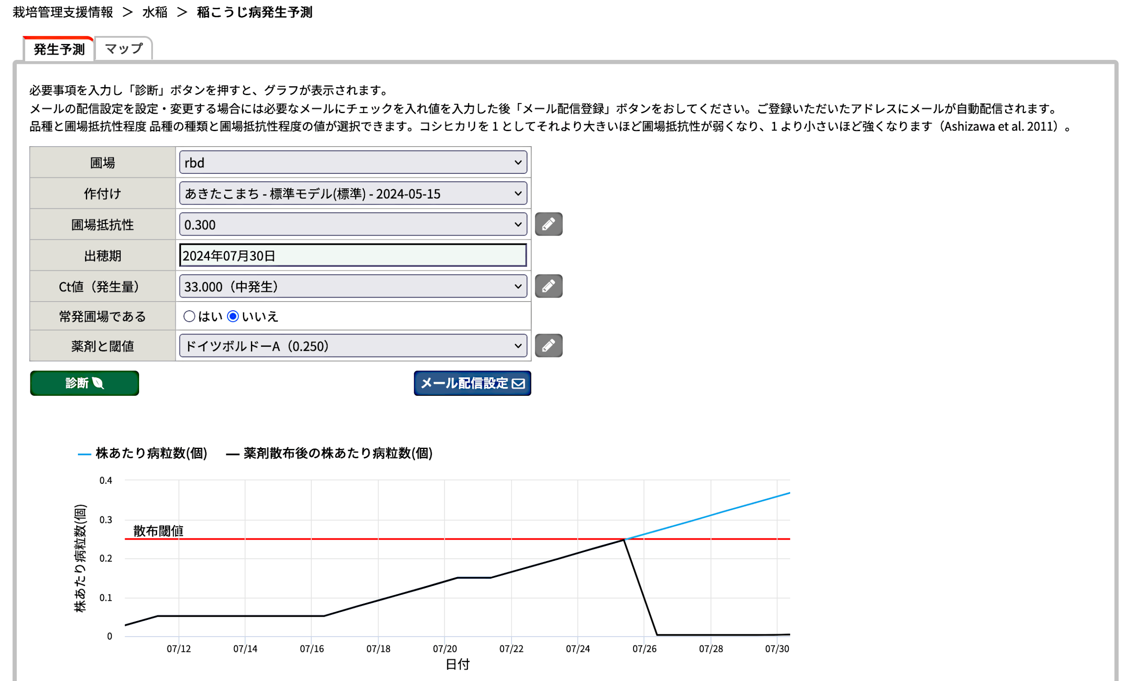
Task: Click pencil edit icon beside 薬剤と閾値
Action: [549, 345]
